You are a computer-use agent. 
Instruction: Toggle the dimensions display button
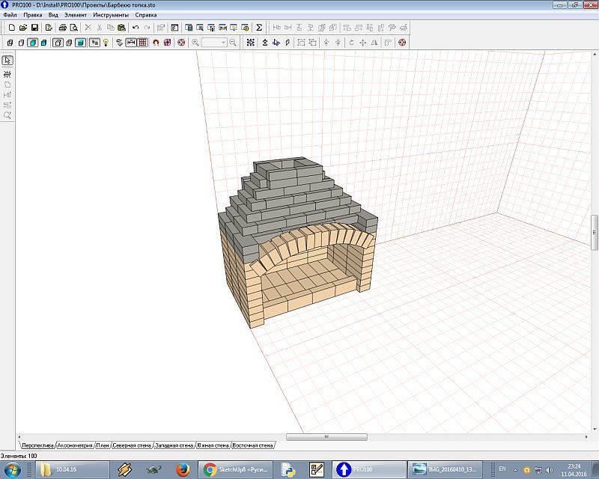point(130,43)
